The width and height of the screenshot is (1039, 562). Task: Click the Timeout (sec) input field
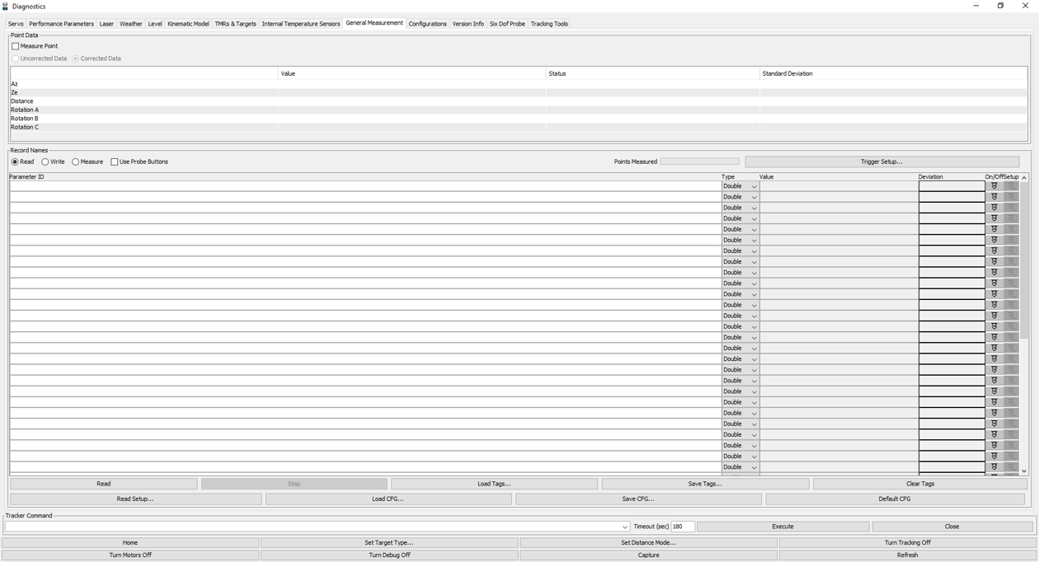click(x=682, y=527)
